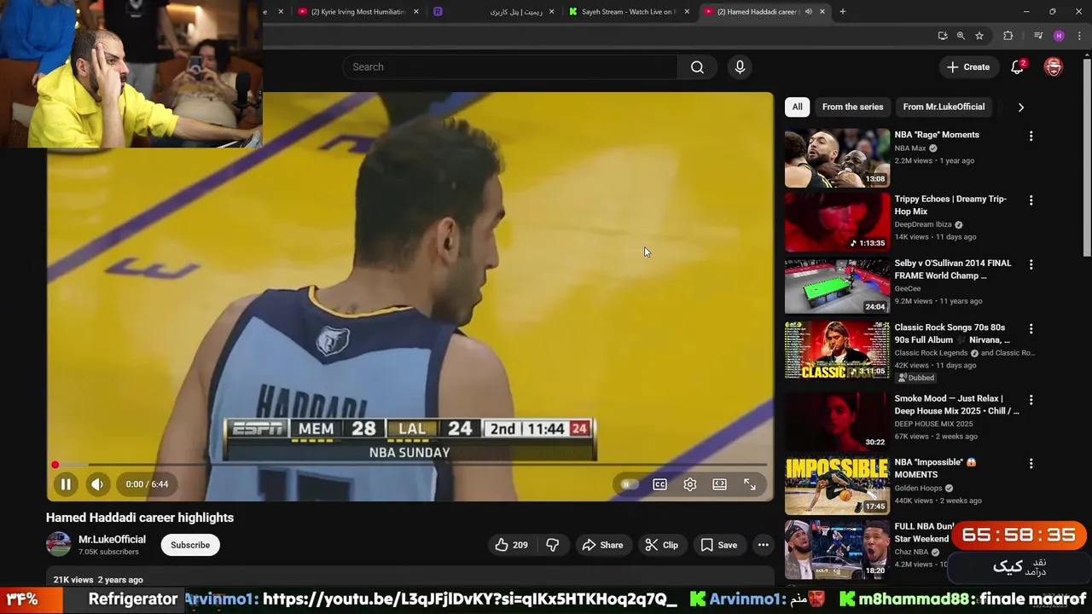
Task: Click the YouTube search field
Action: pos(510,67)
